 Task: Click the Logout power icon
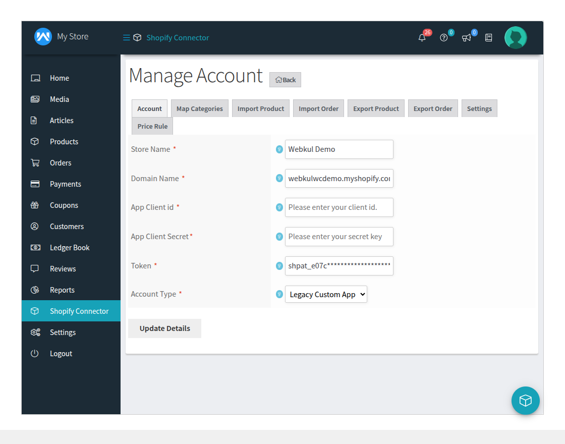[x=34, y=353]
